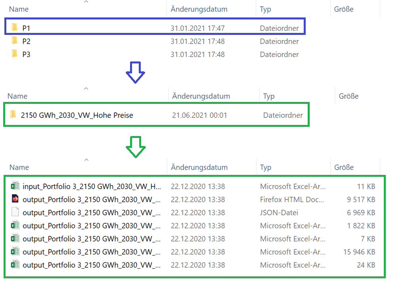The width and height of the screenshot is (406, 295).
Task: Open the P1 folder icon
Action: click(x=15, y=27)
